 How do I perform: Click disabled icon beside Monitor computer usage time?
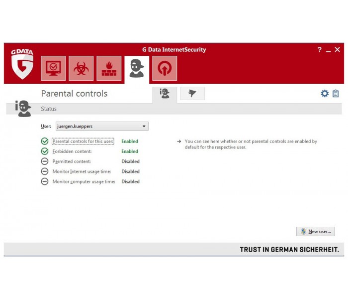point(45,181)
